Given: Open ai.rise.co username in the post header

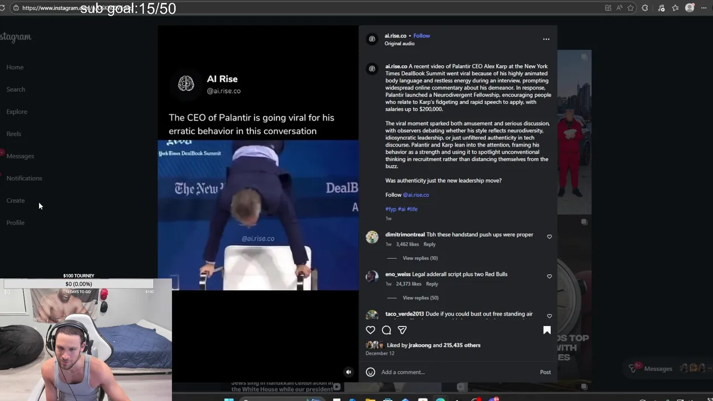Looking at the screenshot, I should [395, 36].
